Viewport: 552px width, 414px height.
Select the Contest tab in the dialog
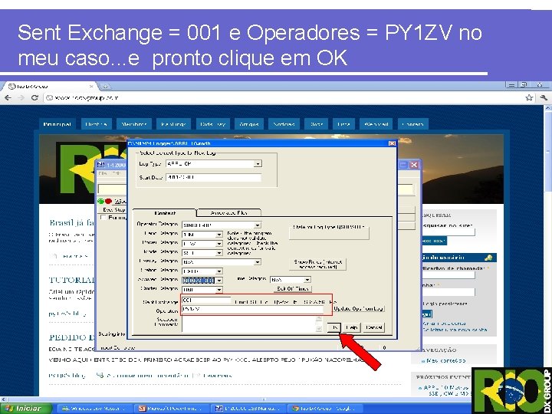point(165,213)
